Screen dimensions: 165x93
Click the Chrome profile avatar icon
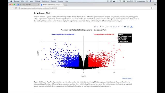click(155, 4)
